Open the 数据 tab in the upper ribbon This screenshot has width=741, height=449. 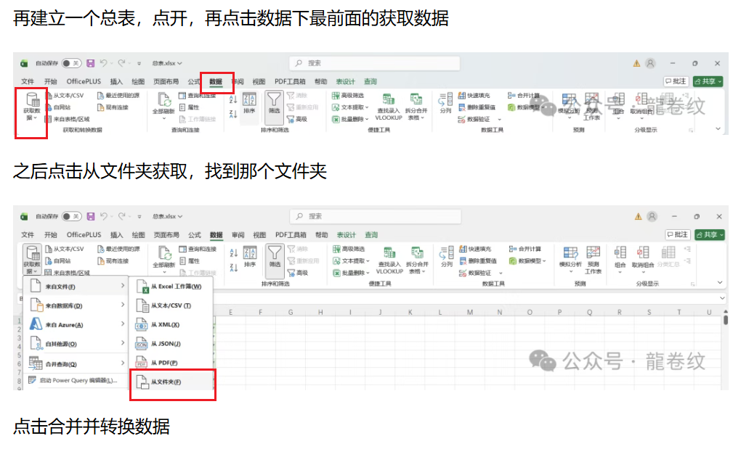pos(216,82)
